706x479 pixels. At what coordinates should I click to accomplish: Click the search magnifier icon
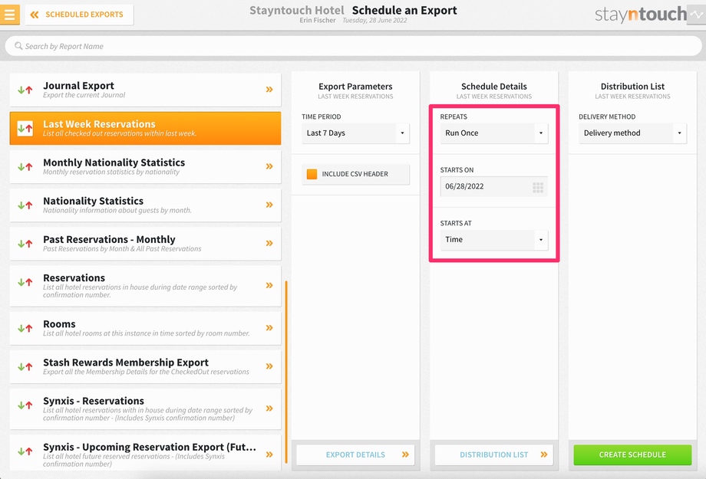18,46
